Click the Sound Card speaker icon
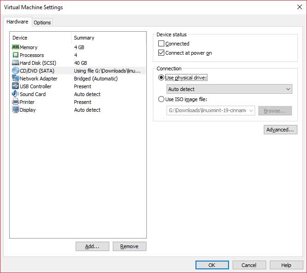Image resolution: width=307 pixels, height=273 pixels. (x=16, y=94)
